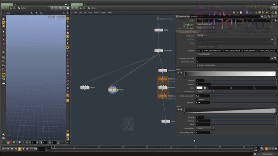
Task: Click the spiral float ramp graph
Action: point(230,110)
